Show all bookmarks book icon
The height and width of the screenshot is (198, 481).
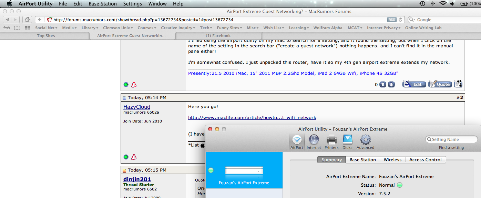[x=17, y=28]
